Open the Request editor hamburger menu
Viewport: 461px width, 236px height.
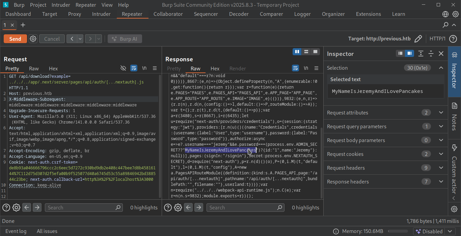(x=155, y=68)
